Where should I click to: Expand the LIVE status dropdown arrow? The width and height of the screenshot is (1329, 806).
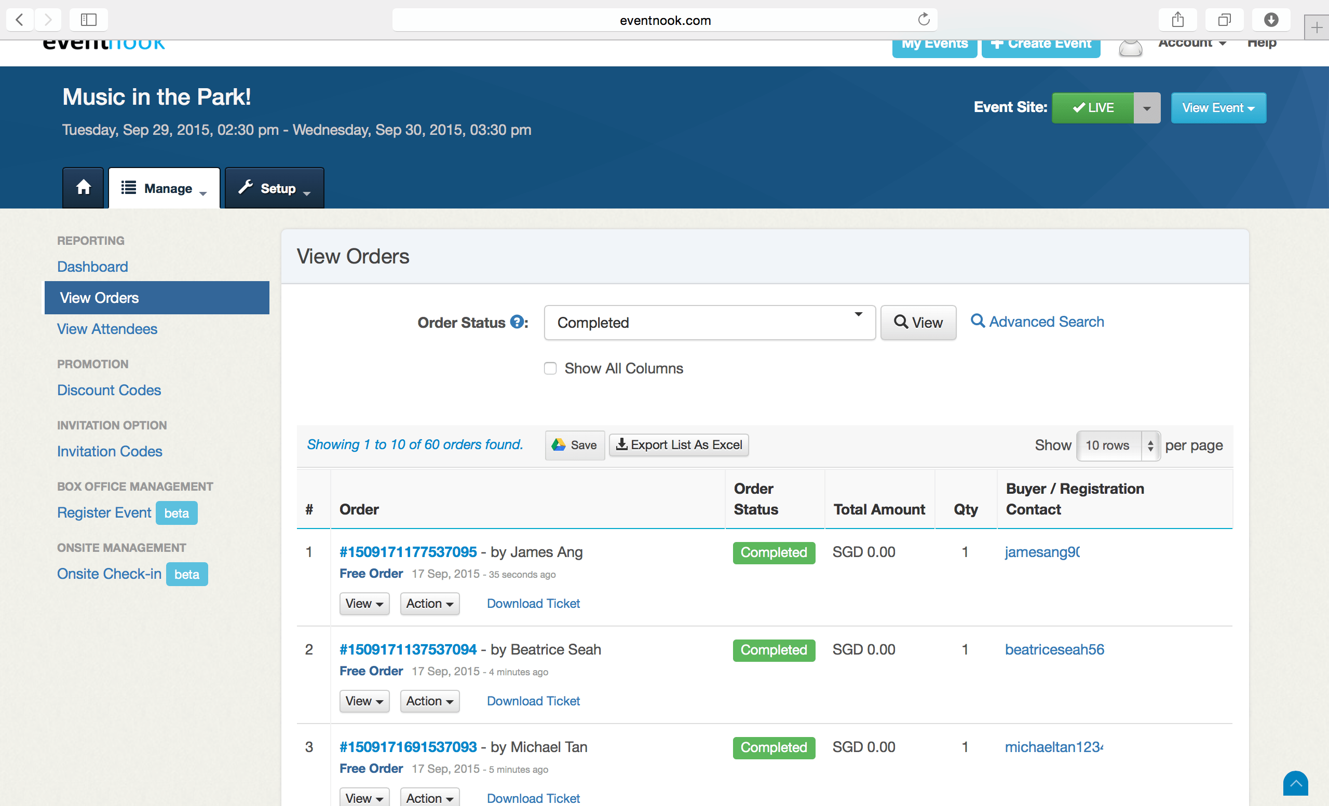[1147, 108]
